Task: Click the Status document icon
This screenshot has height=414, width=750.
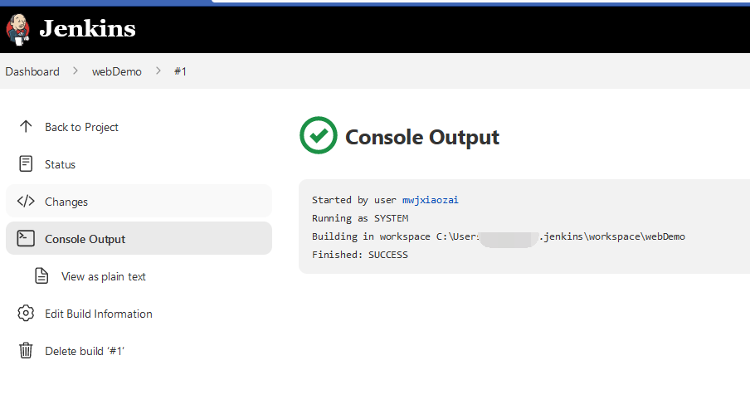Action: [x=26, y=164]
